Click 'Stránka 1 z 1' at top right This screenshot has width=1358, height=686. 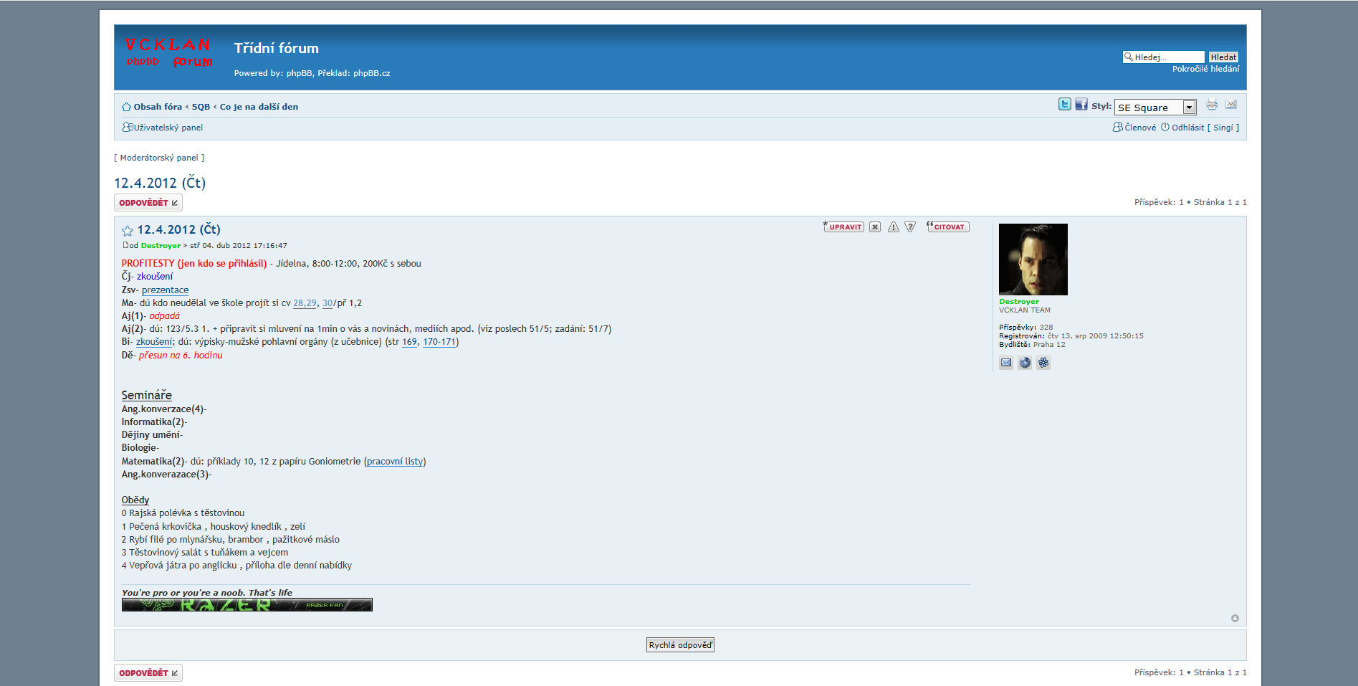[x=1220, y=202]
